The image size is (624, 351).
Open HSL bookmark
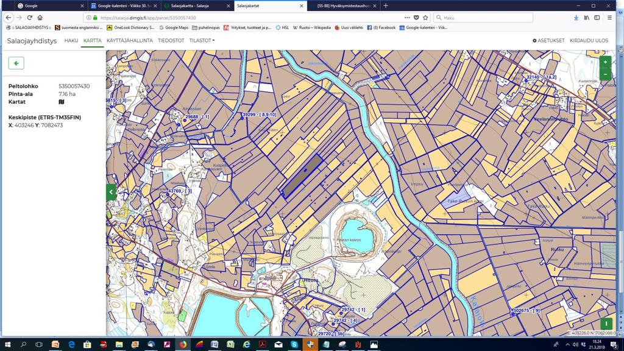(x=282, y=27)
